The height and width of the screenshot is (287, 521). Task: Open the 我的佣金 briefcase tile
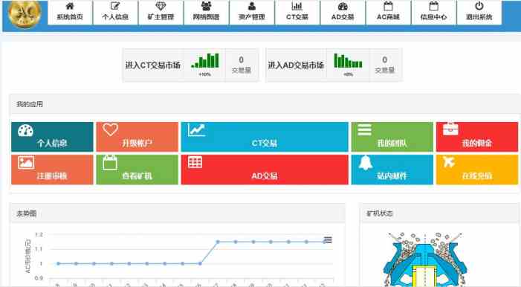point(477,137)
